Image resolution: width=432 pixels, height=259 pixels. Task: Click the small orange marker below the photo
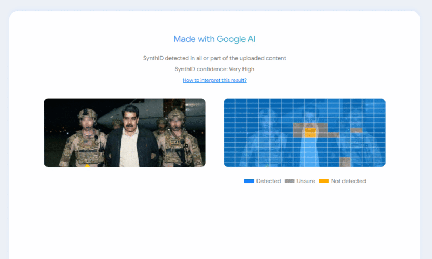87,166
